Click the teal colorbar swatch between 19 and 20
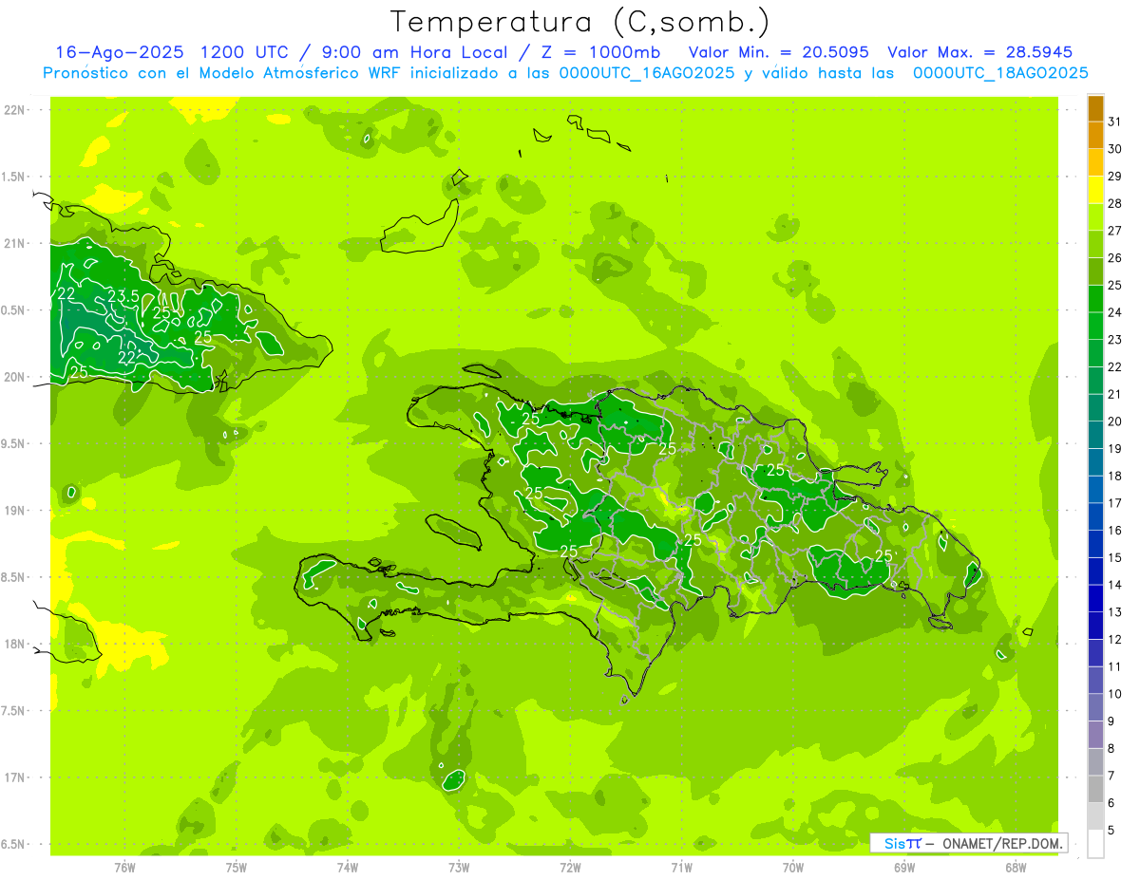Screen dimensions: 1140x880 pyautogui.click(x=1095, y=435)
